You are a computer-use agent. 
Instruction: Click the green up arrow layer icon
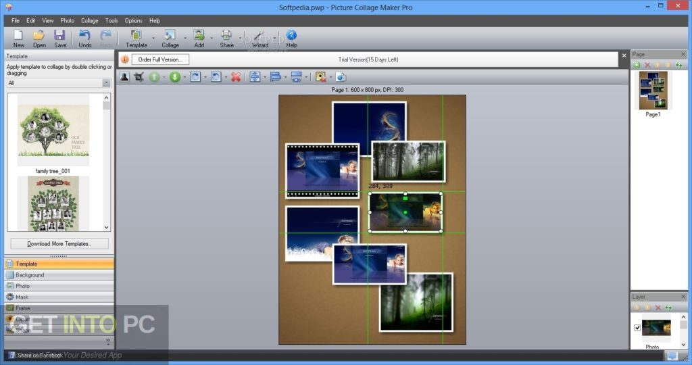pyautogui.click(x=154, y=77)
